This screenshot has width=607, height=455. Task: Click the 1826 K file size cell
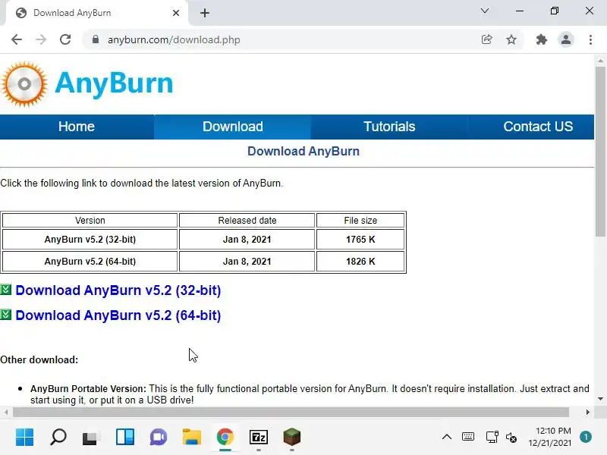(x=360, y=262)
